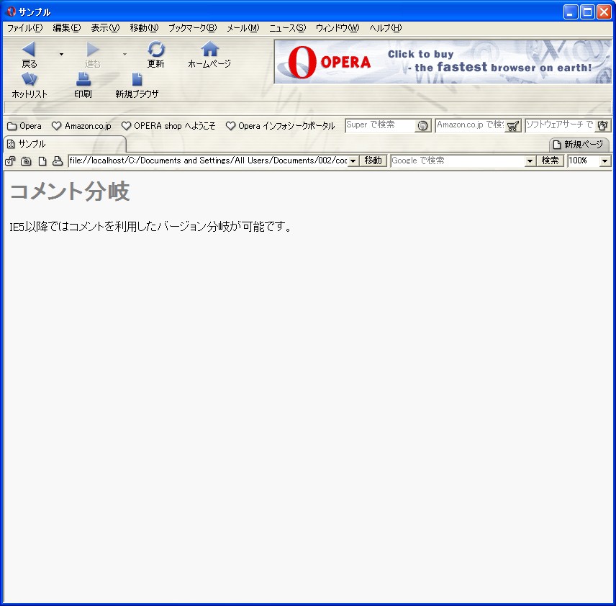
Task: Click the 戻る (Back) arrow icon
Action: tap(29, 50)
